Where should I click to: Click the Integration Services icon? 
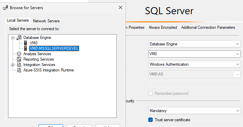(x=19, y=65)
